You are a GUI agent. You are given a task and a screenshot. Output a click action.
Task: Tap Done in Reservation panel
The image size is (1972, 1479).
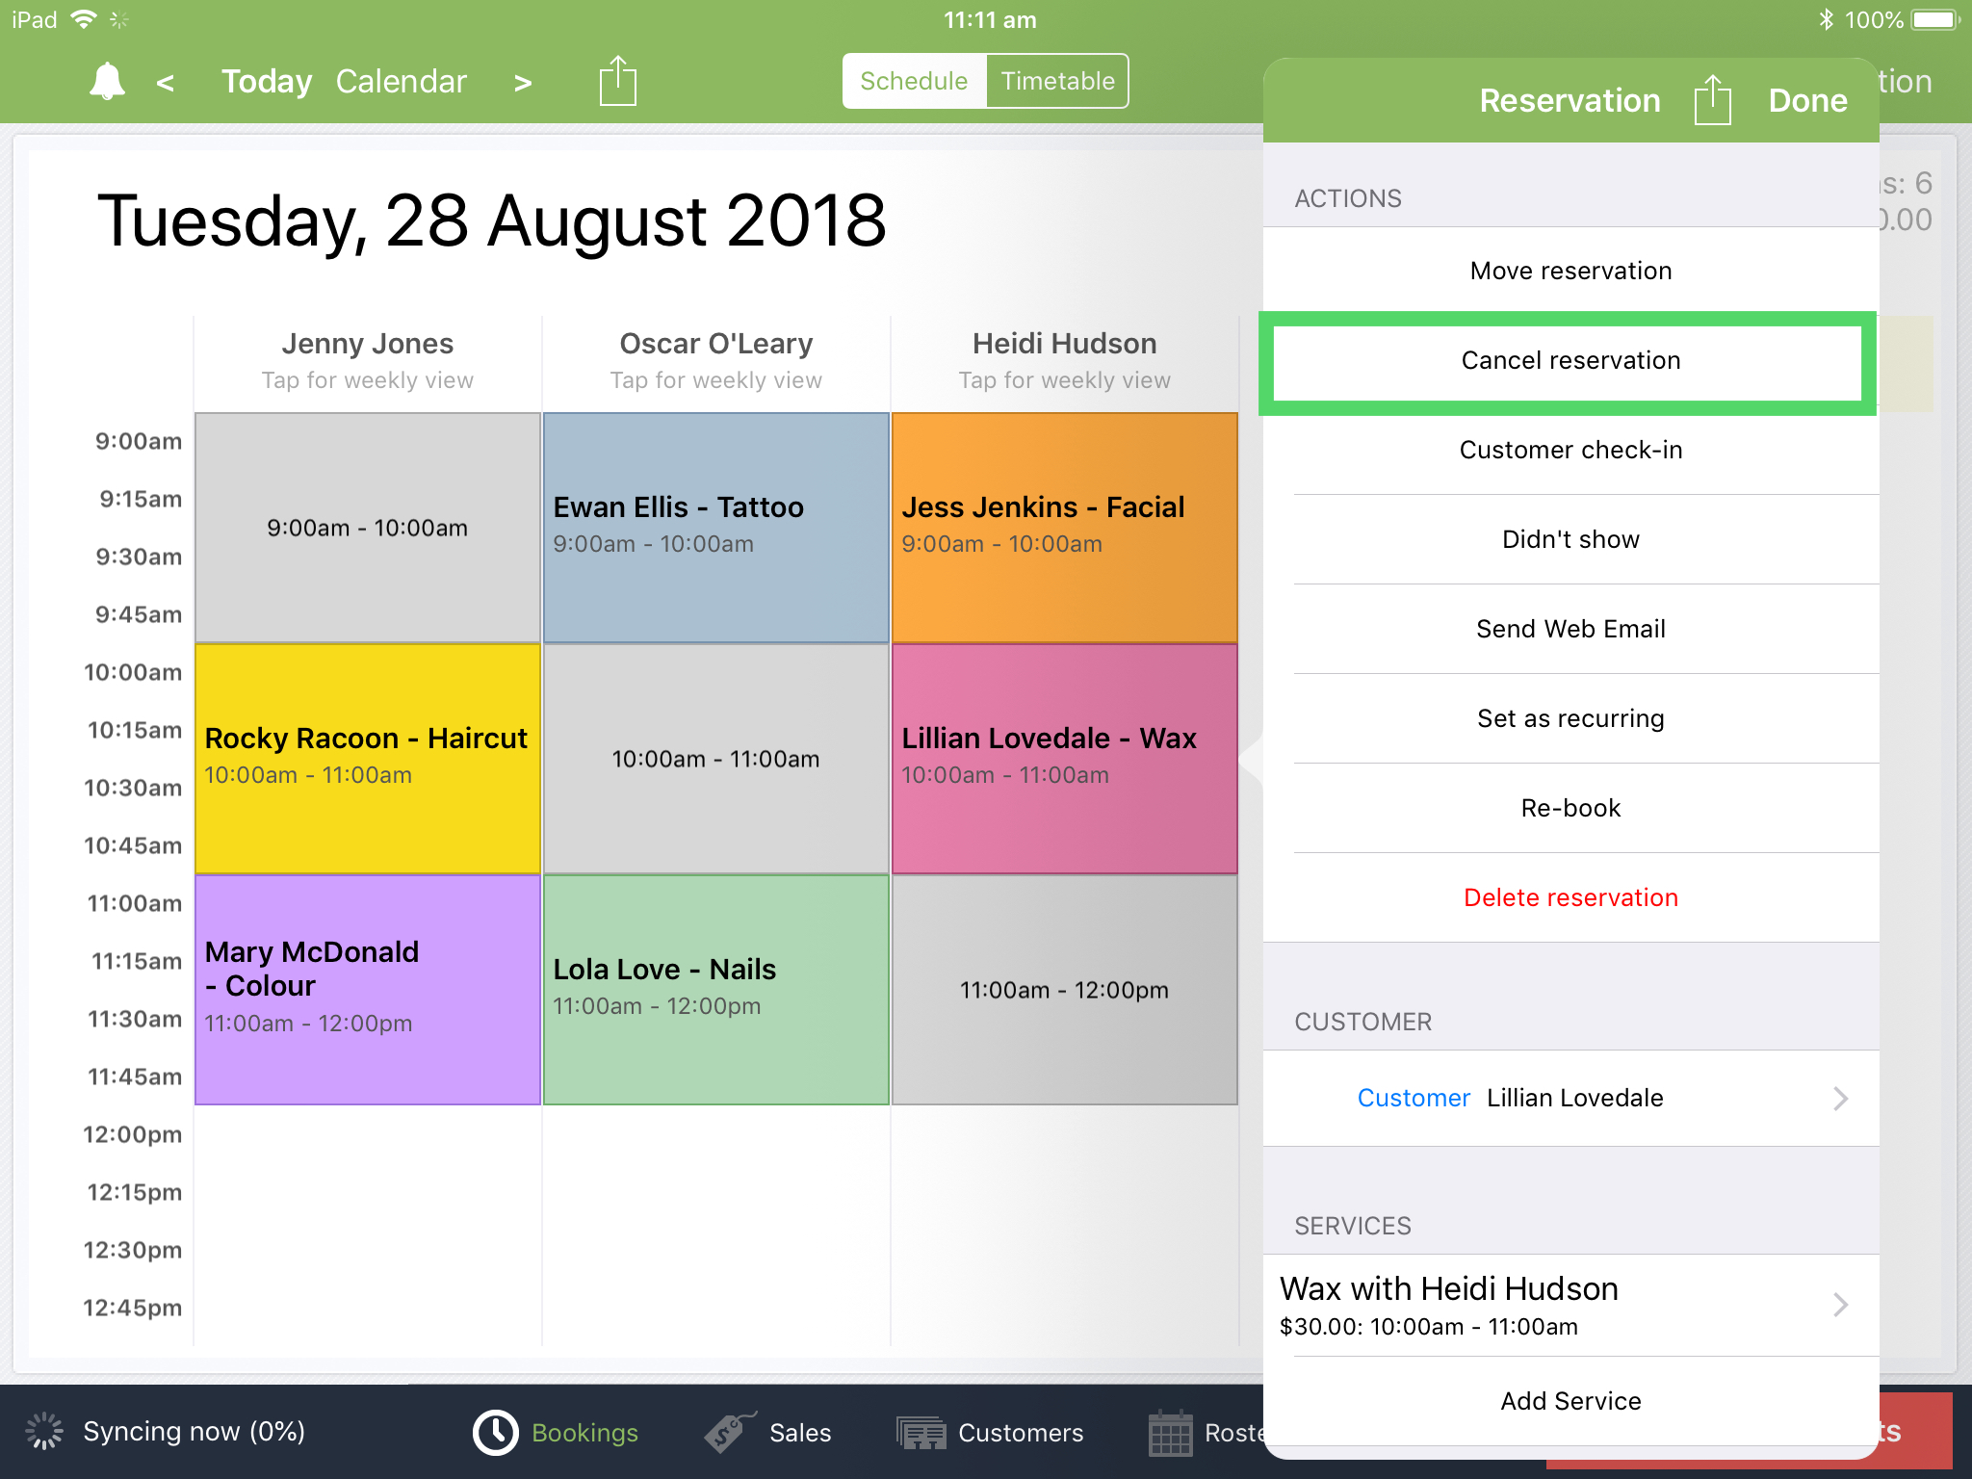(x=1807, y=100)
